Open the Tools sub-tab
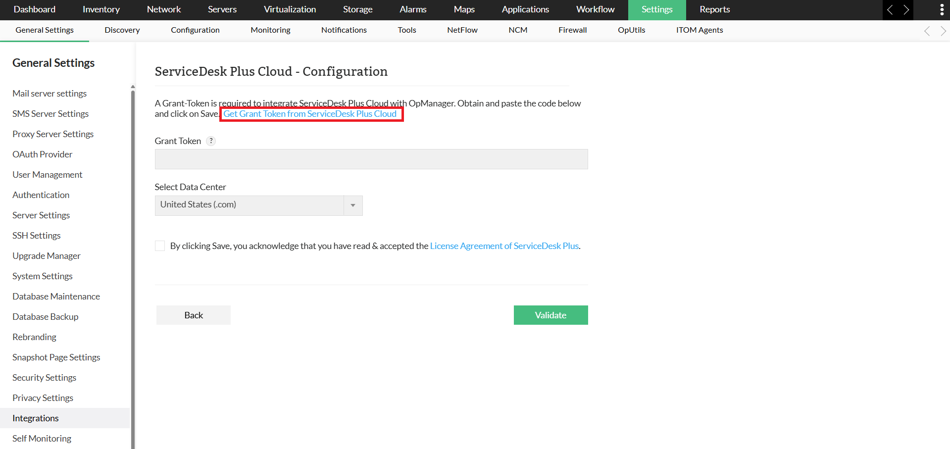This screenshot has width=950, height=449. [x=407, y=30]
